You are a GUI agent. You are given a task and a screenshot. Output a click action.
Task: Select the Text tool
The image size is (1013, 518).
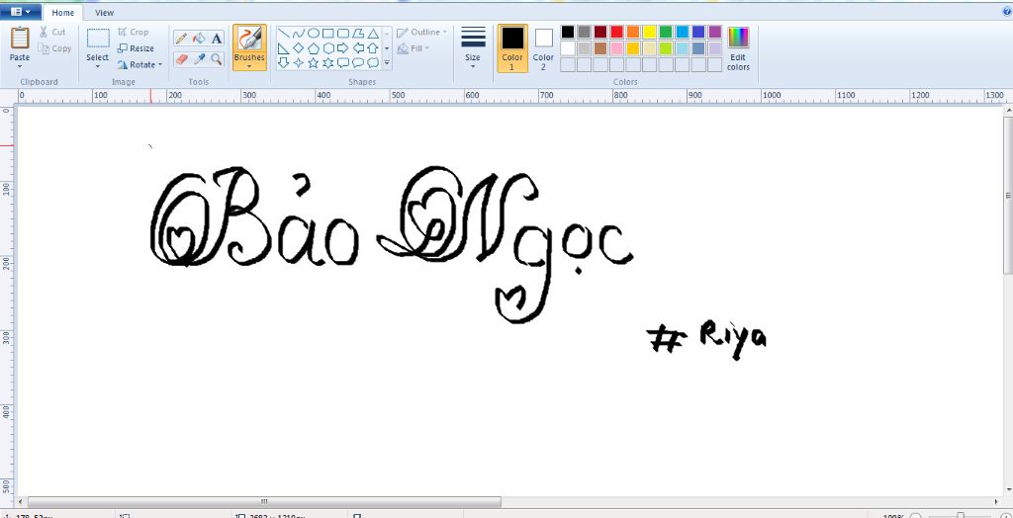point(217,39)
